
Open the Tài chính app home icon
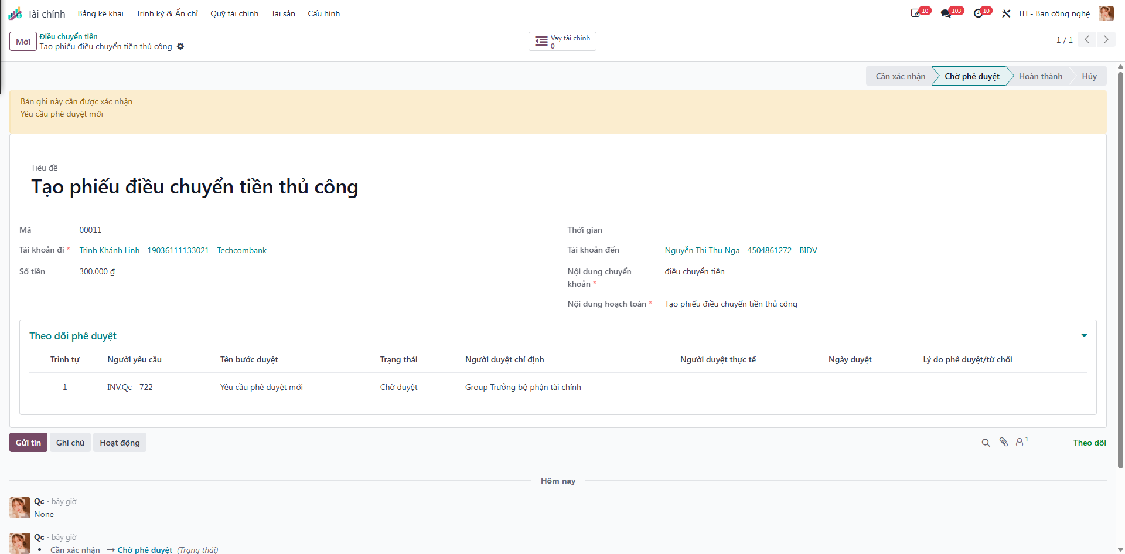tap(15, 13)
